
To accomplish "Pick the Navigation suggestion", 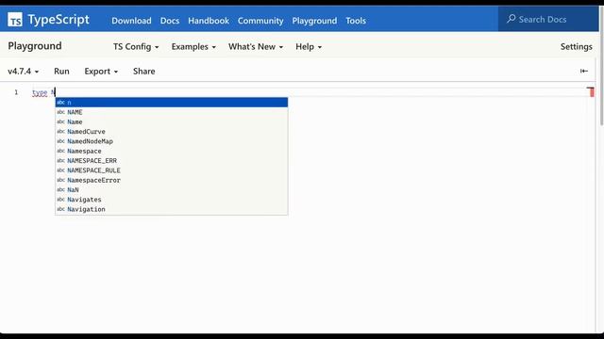I will point(172,209).
